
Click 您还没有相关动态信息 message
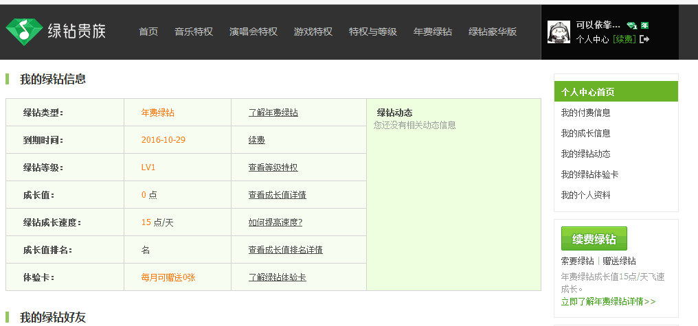click(414, 126)
